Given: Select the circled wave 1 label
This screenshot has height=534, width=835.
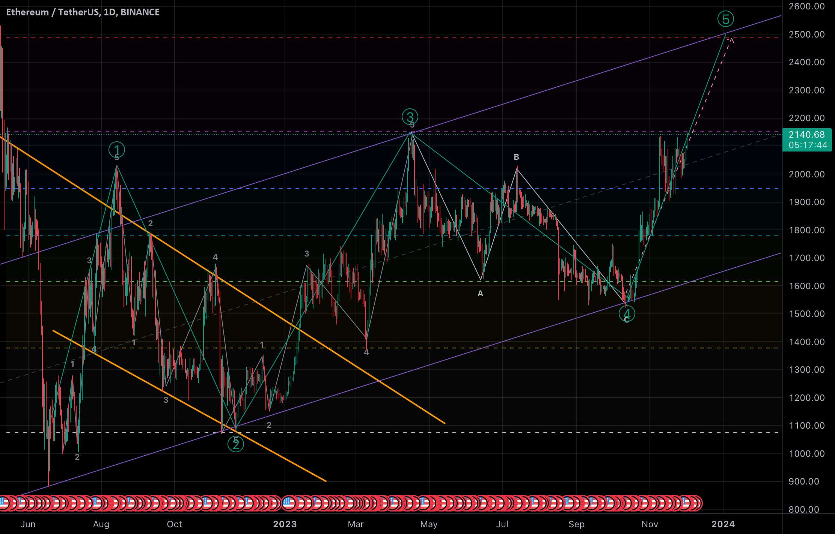Looking at the screenshot, I should tap(117, 150).
